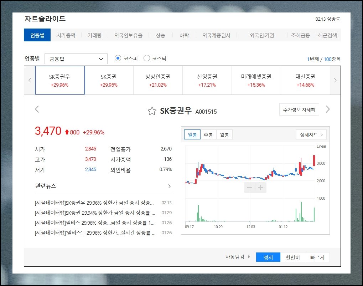Switch to 조회급등 tab

pos(301,35)
